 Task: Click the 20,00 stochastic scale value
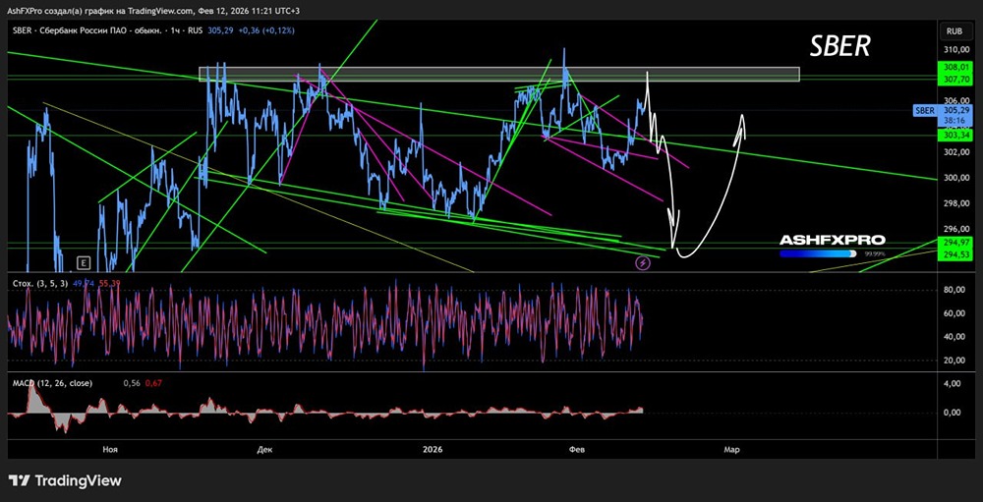click(954, 361)
